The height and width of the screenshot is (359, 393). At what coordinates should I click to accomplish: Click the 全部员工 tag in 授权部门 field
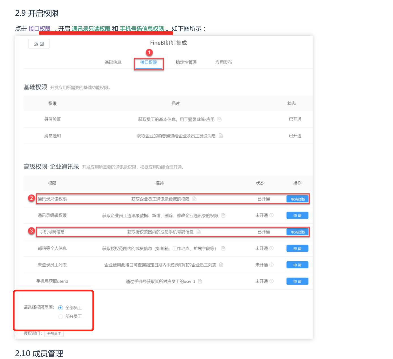pos(54,334)
